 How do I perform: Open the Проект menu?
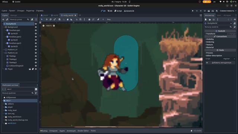click(12, 11)
